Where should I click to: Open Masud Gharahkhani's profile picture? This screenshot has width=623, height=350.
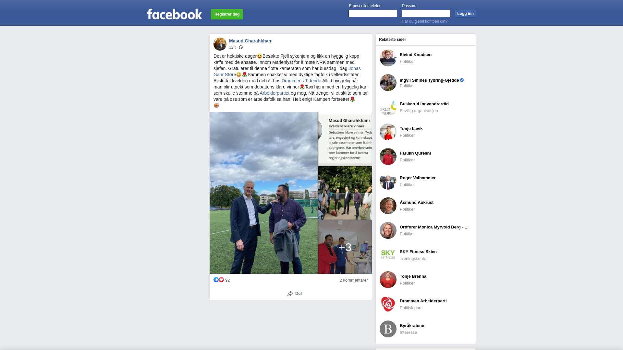tap(220, 44)
